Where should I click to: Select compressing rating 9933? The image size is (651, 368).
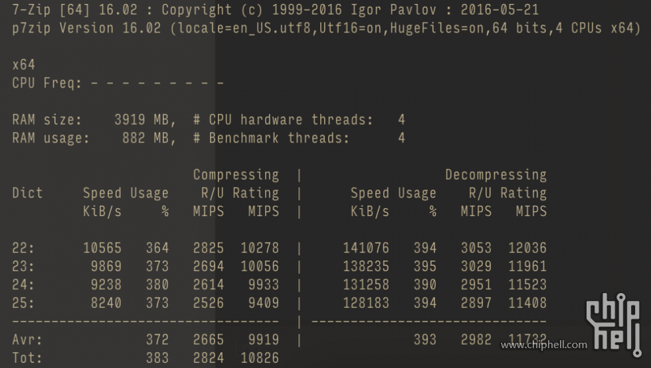coord(264,284)
